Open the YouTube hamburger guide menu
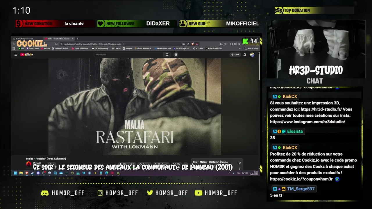Viewport: 372px width, 209px height. (x=16, y=55)
